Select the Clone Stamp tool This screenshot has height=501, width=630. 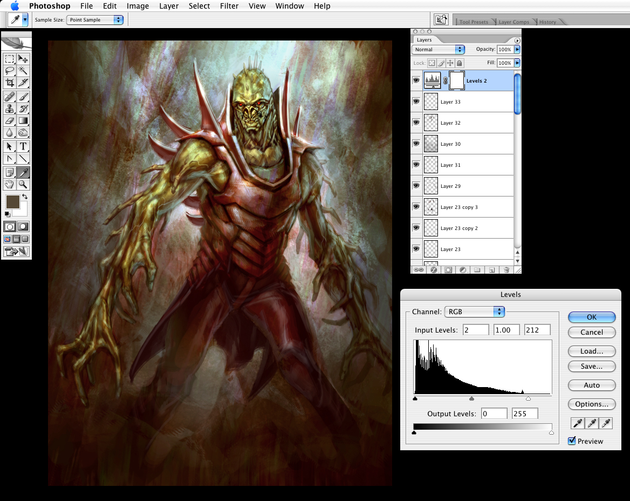pos(10,109)
